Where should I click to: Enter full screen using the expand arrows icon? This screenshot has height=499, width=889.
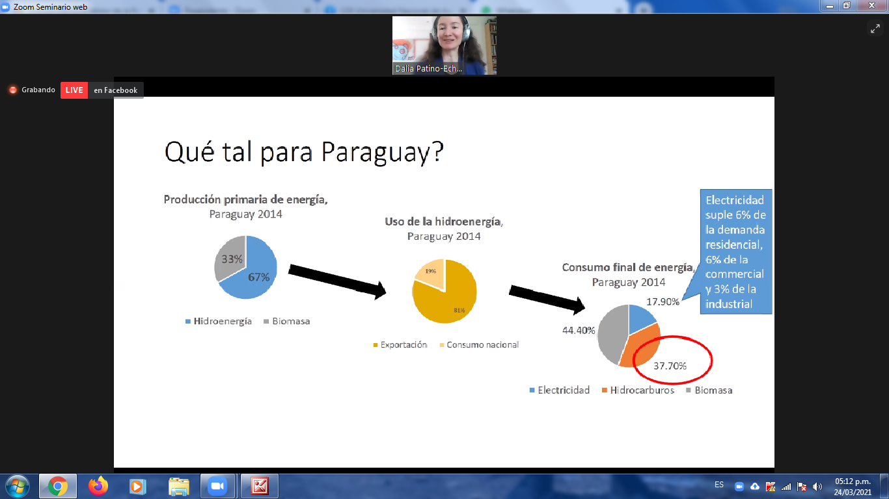(875, 29)
